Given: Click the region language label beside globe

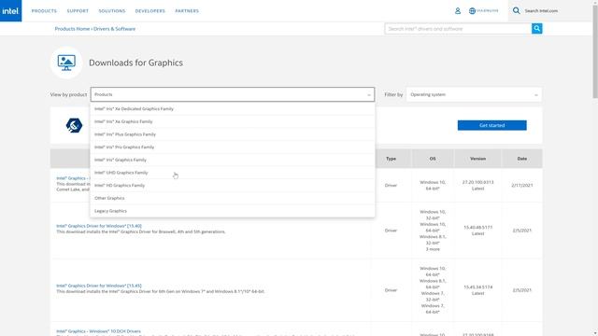Looking at the screenshot, I should pos(488,10).
